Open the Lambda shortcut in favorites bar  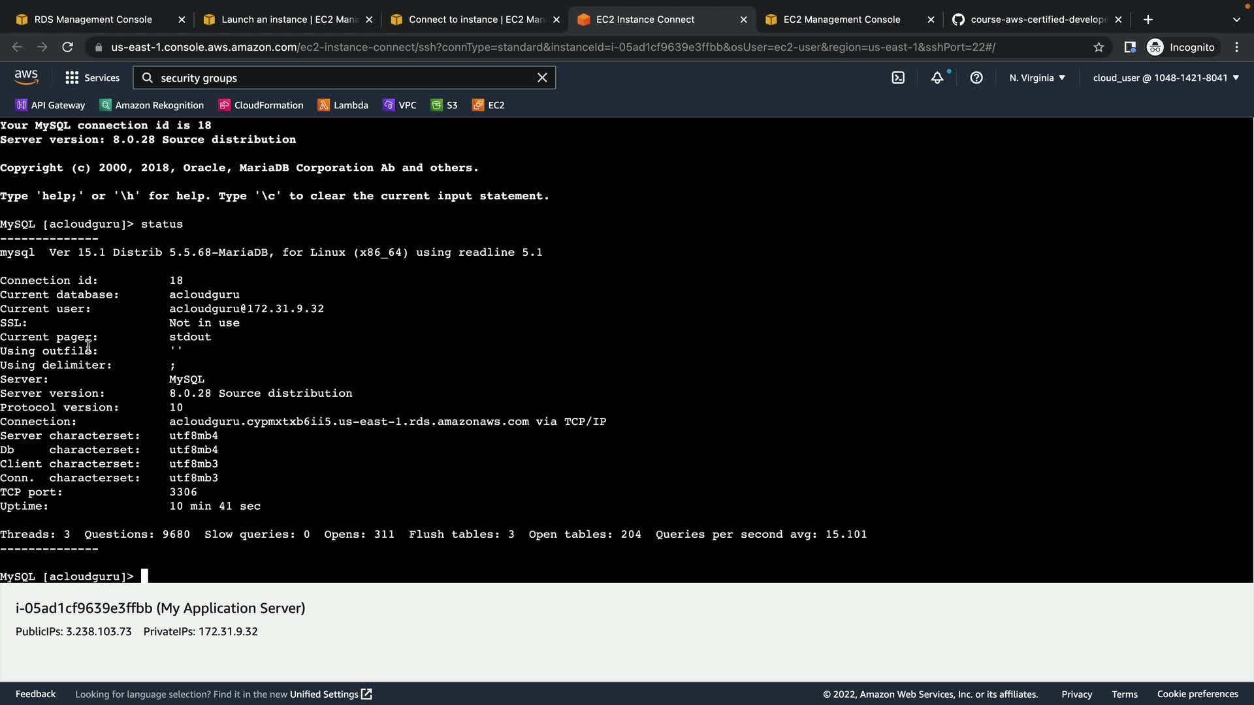(343, 105)
